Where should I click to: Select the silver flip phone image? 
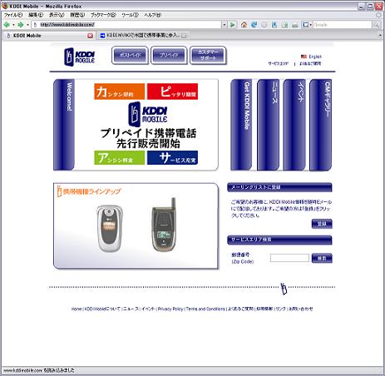tap(110, 229)
